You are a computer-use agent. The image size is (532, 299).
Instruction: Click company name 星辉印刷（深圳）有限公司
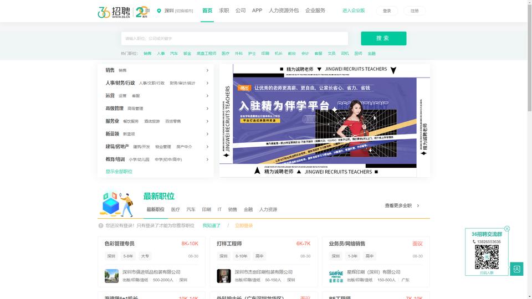374,272
